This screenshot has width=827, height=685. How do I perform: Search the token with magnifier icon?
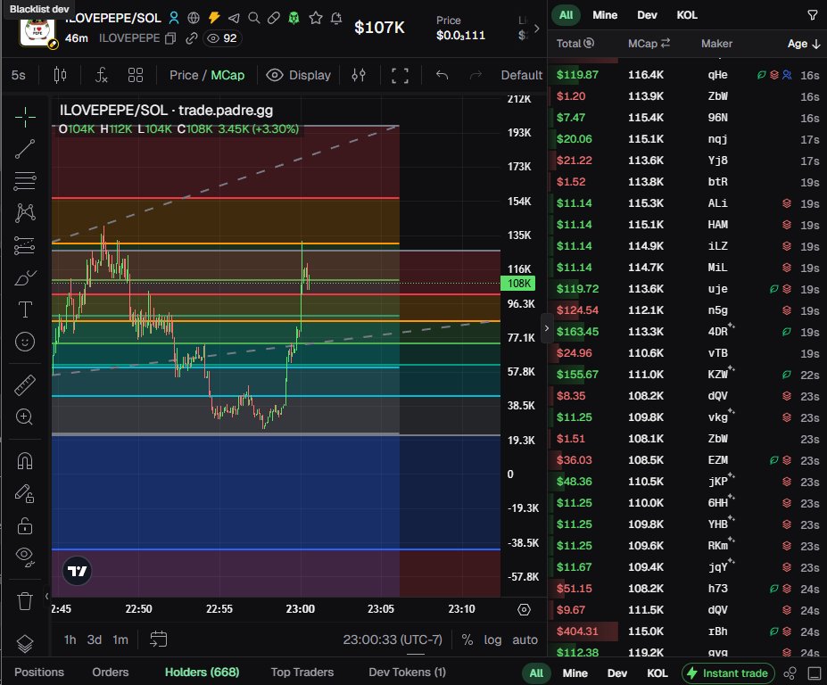pyautogui.click(x=253, y=18)
